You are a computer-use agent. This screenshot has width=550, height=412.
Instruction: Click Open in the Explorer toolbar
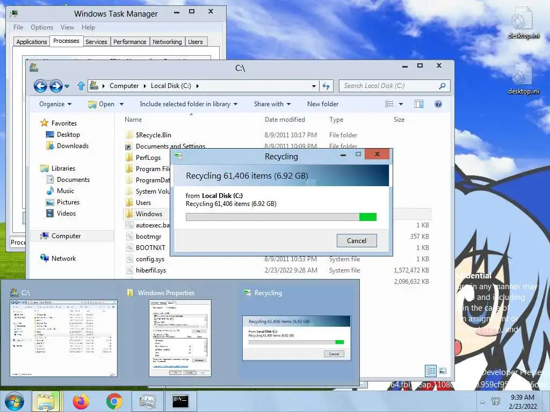click(x=102, y=104)
